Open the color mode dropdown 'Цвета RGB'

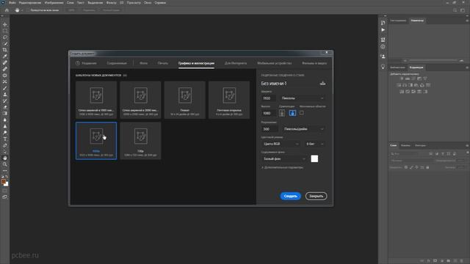point(281,144)
